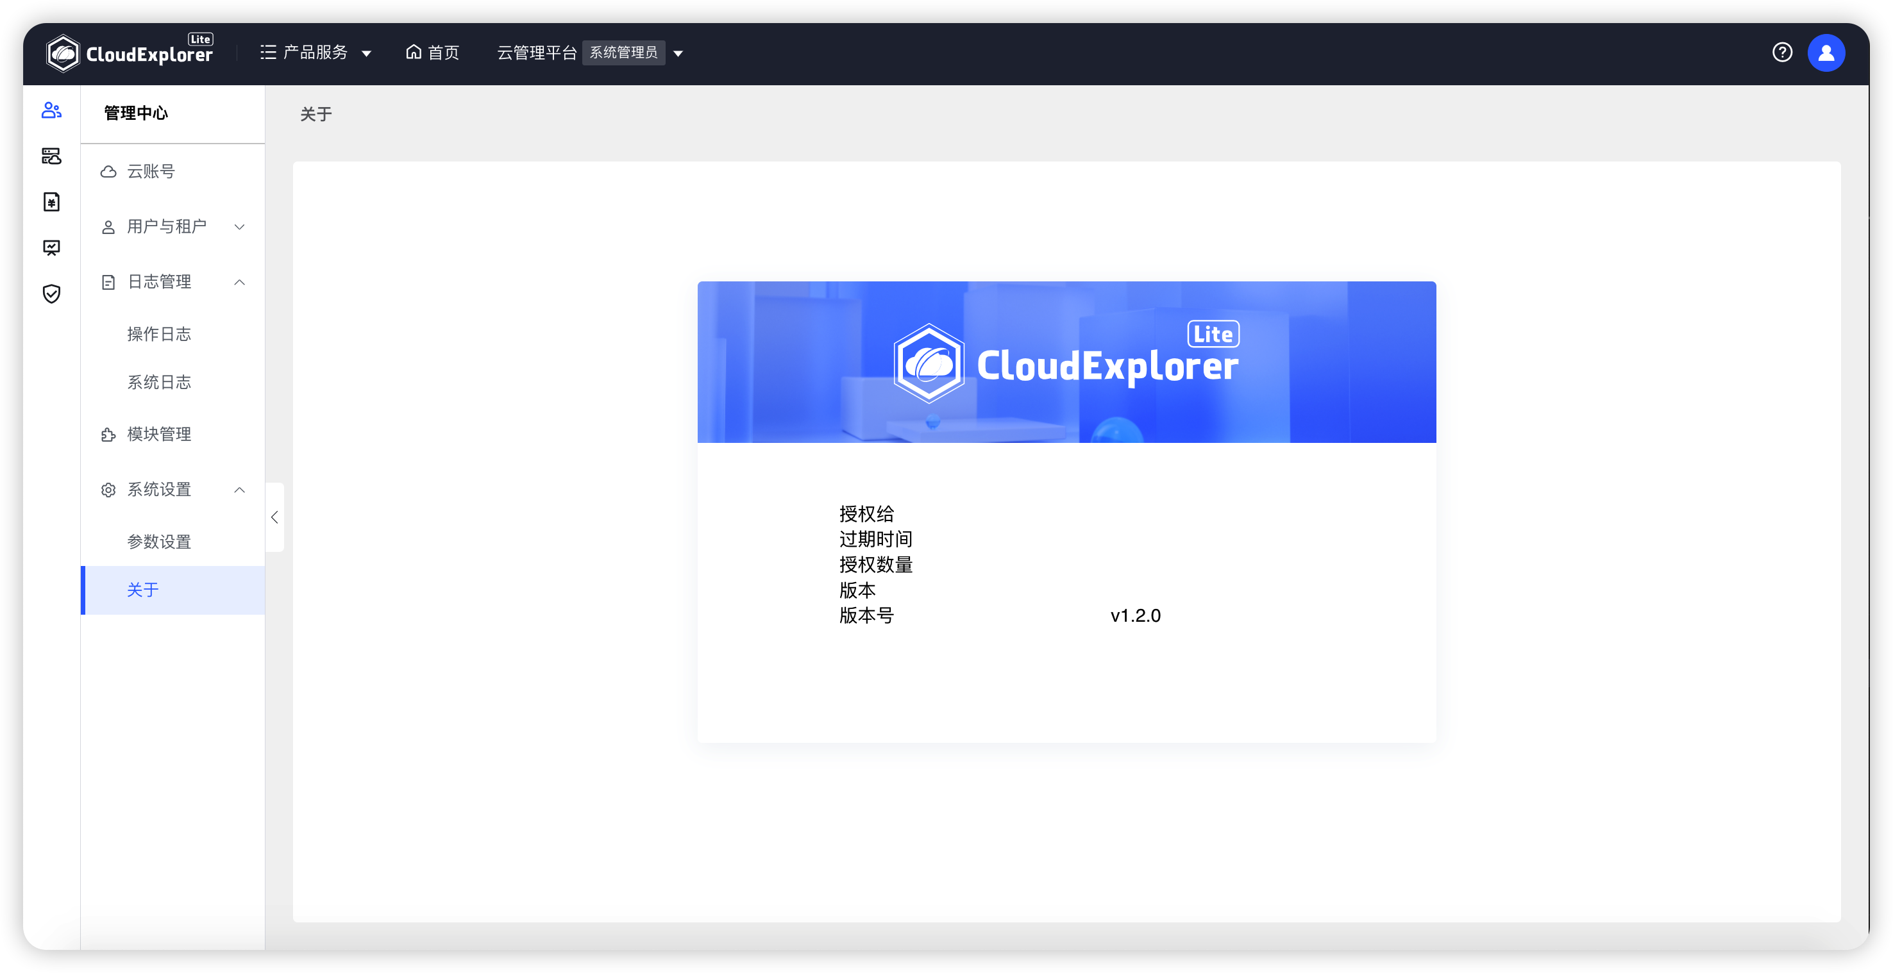
Task: Click the gear icon beside 系统设置
Action: 108,490
